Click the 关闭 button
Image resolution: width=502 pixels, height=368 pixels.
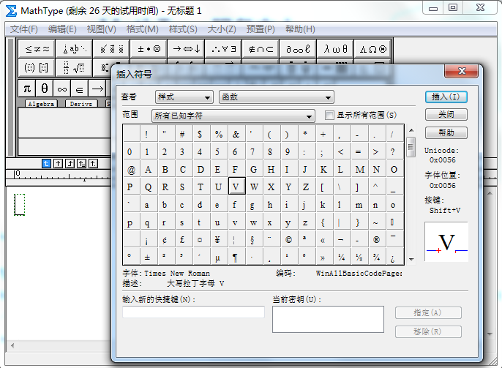[446, 115]
